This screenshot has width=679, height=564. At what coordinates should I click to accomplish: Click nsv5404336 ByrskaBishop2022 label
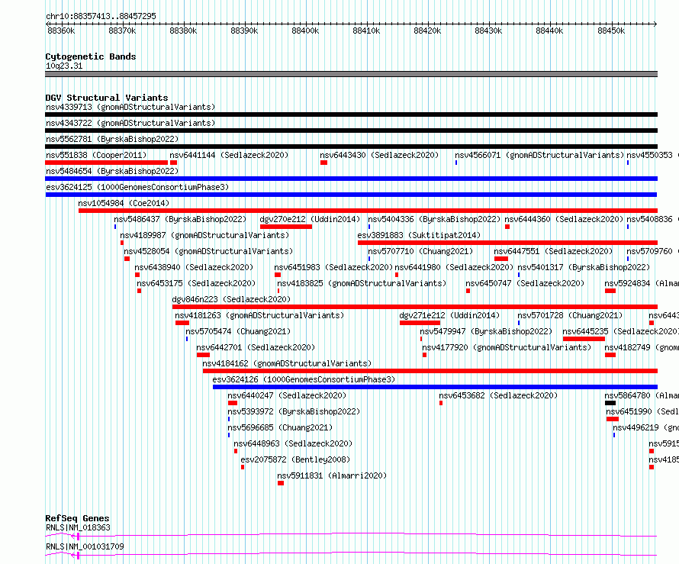click(x=434, y=219)
